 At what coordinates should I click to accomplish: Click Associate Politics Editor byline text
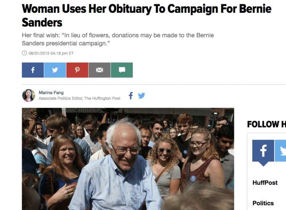[79, 98]
